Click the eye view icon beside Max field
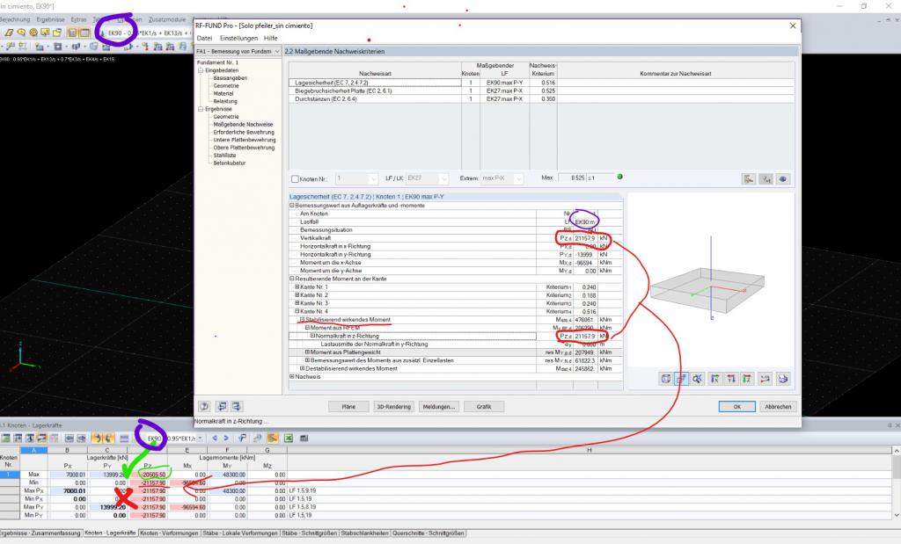Viewport: 901px width, 544px height. [782, 179]
